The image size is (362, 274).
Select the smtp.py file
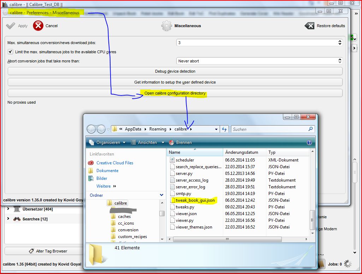(x=183, y=194)
